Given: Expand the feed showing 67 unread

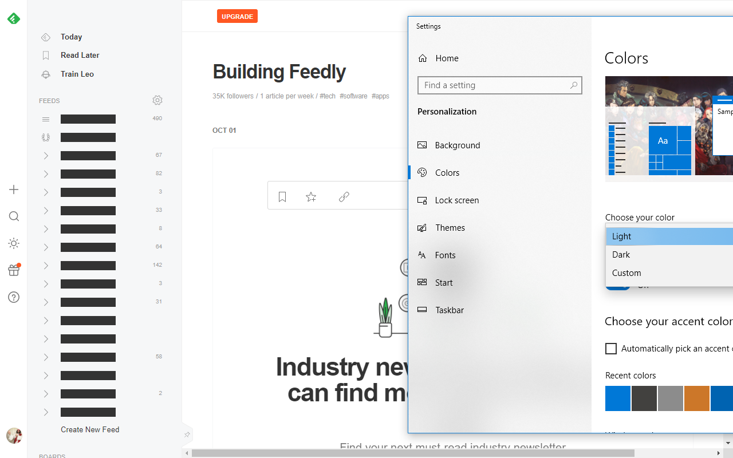Looking at the screenshot, I should click(46, 155).
